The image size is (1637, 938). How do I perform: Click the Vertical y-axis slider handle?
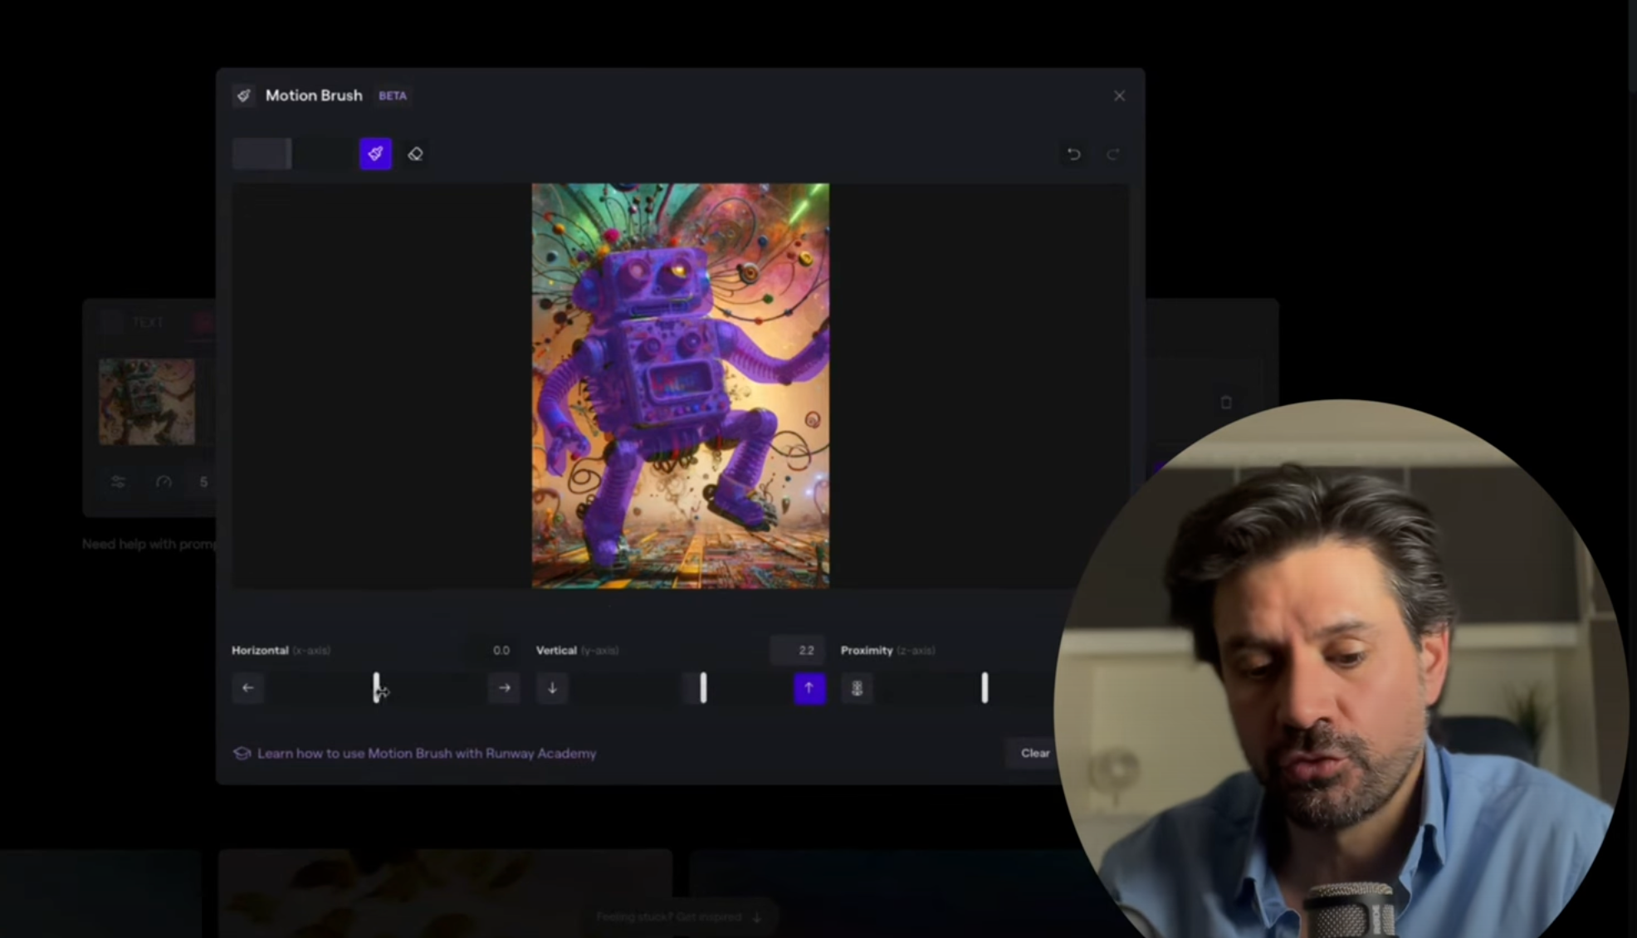click(703, 687)
